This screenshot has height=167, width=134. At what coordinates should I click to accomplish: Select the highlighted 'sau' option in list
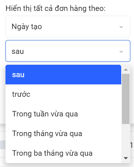63,75
